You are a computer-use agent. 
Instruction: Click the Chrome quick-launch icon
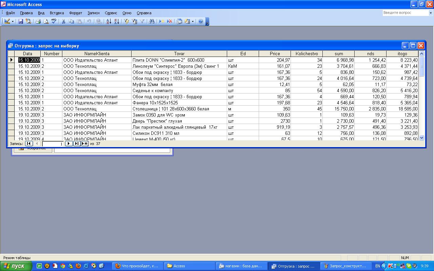tap(63, 266)
